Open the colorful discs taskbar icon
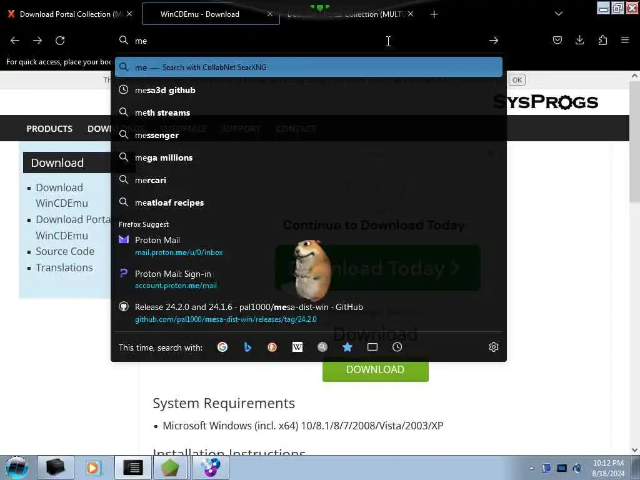 pyautogui.click(x=211, y=467)
